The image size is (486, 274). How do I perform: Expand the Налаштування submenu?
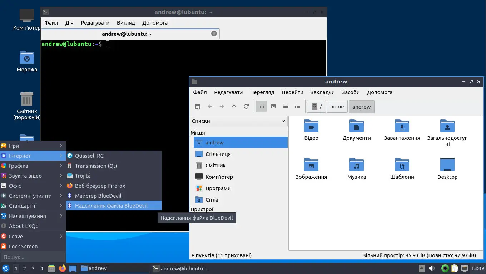(x=33, y=216)
